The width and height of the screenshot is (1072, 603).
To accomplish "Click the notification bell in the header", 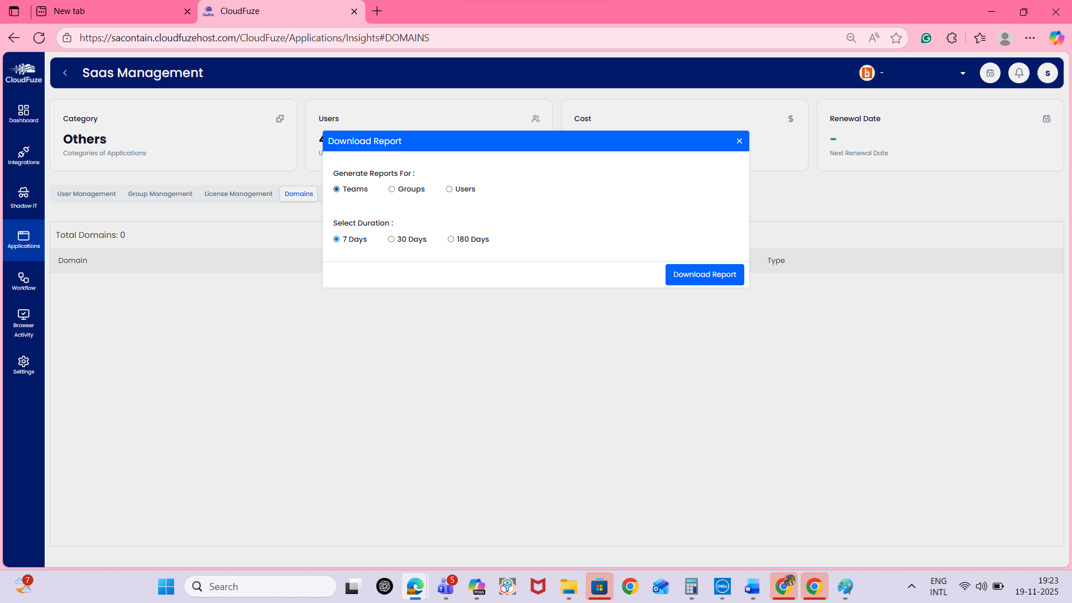I will click(x=1018, y=73).
